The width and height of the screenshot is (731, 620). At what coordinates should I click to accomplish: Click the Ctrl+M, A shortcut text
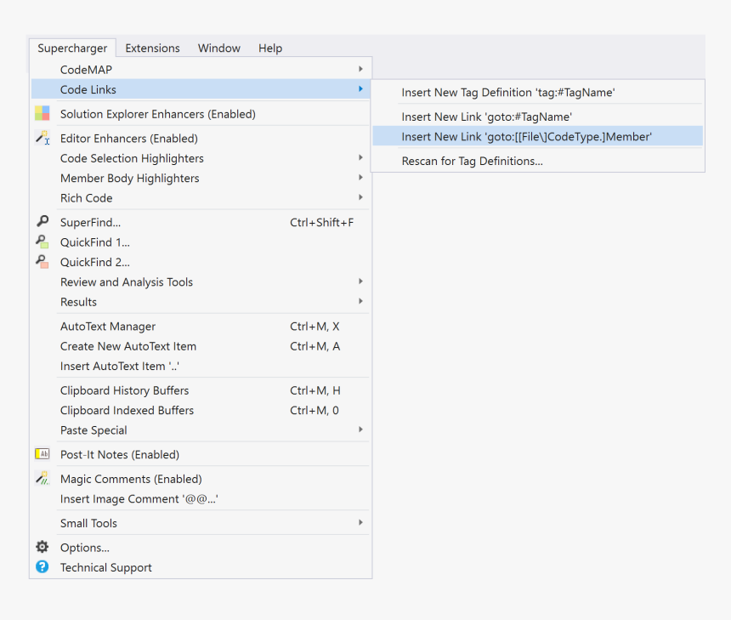[315, 346]
